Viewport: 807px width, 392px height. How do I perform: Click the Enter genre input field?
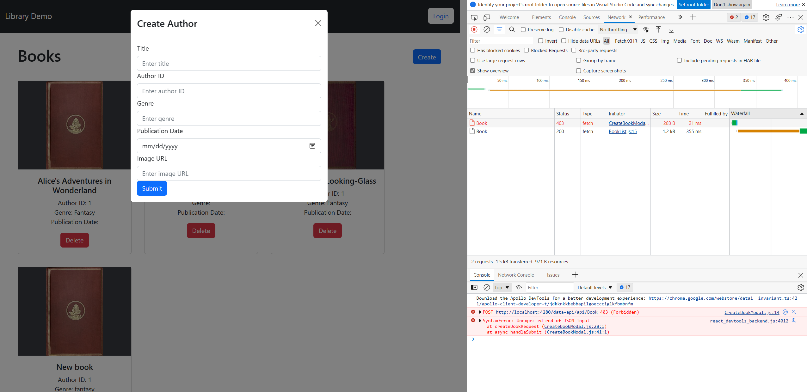(229, 119)
